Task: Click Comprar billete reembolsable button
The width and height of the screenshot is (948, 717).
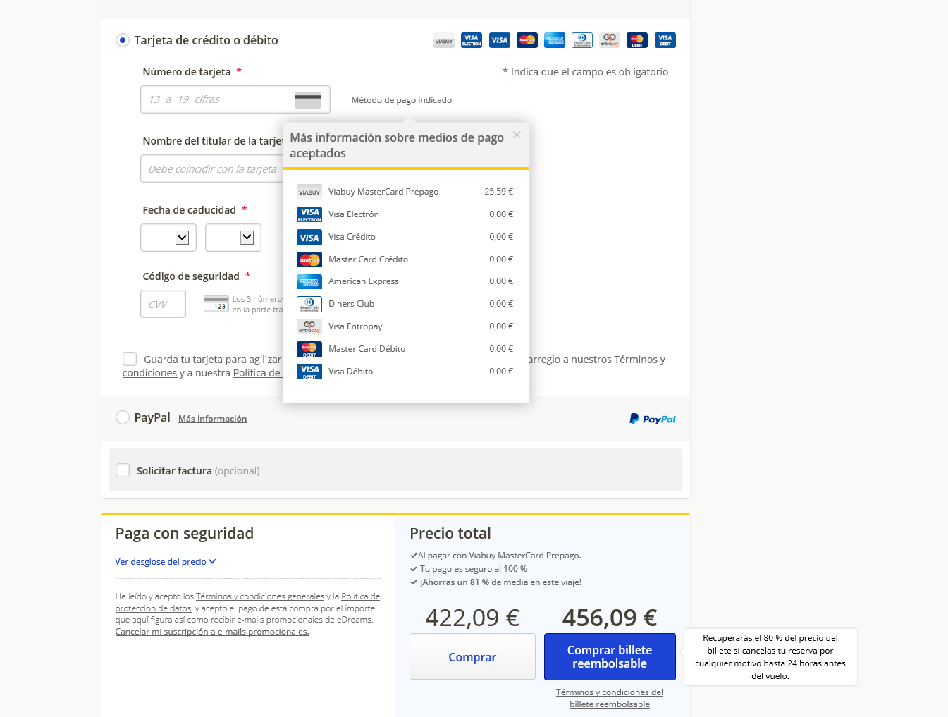Action: tap(610, 656)
